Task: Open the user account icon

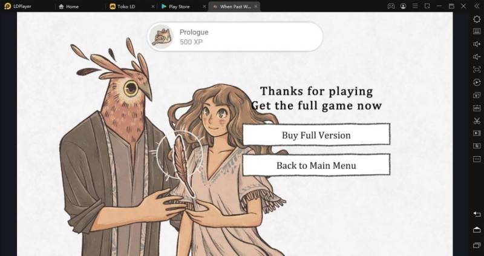Action: click(x=403, y=6)
